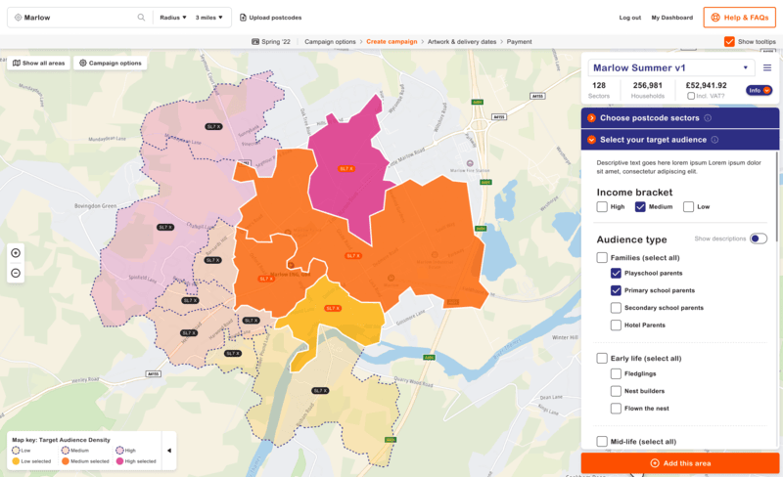
Task: Click the map icon in Show all areas
Action: click(17, 63)
